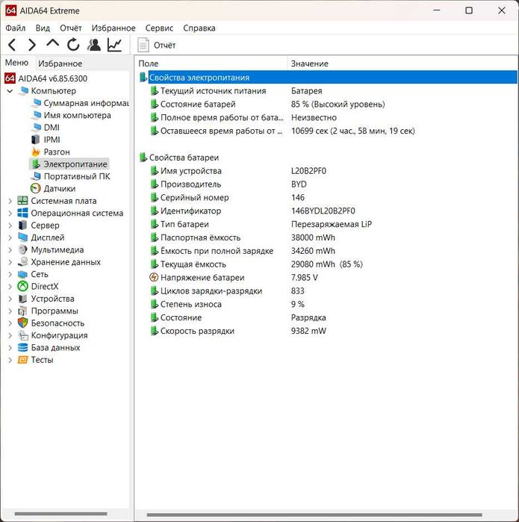Click the Напряжение батареи voltage icon

[x=154, y=277]
